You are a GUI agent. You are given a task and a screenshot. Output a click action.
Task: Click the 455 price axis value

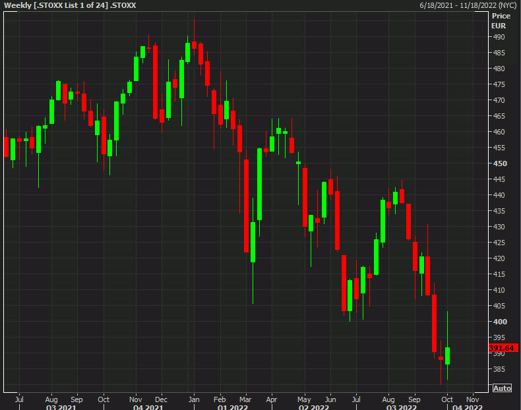pos(499,148)
